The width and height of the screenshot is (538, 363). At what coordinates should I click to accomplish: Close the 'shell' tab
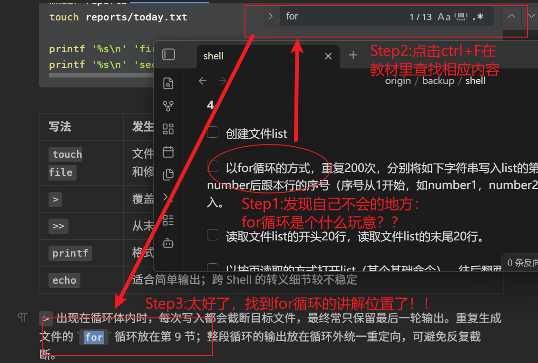point(328,56)
